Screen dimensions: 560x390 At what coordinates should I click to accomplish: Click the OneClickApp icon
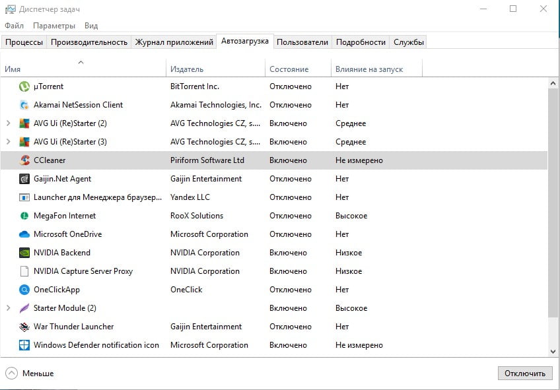pos(23,289)
